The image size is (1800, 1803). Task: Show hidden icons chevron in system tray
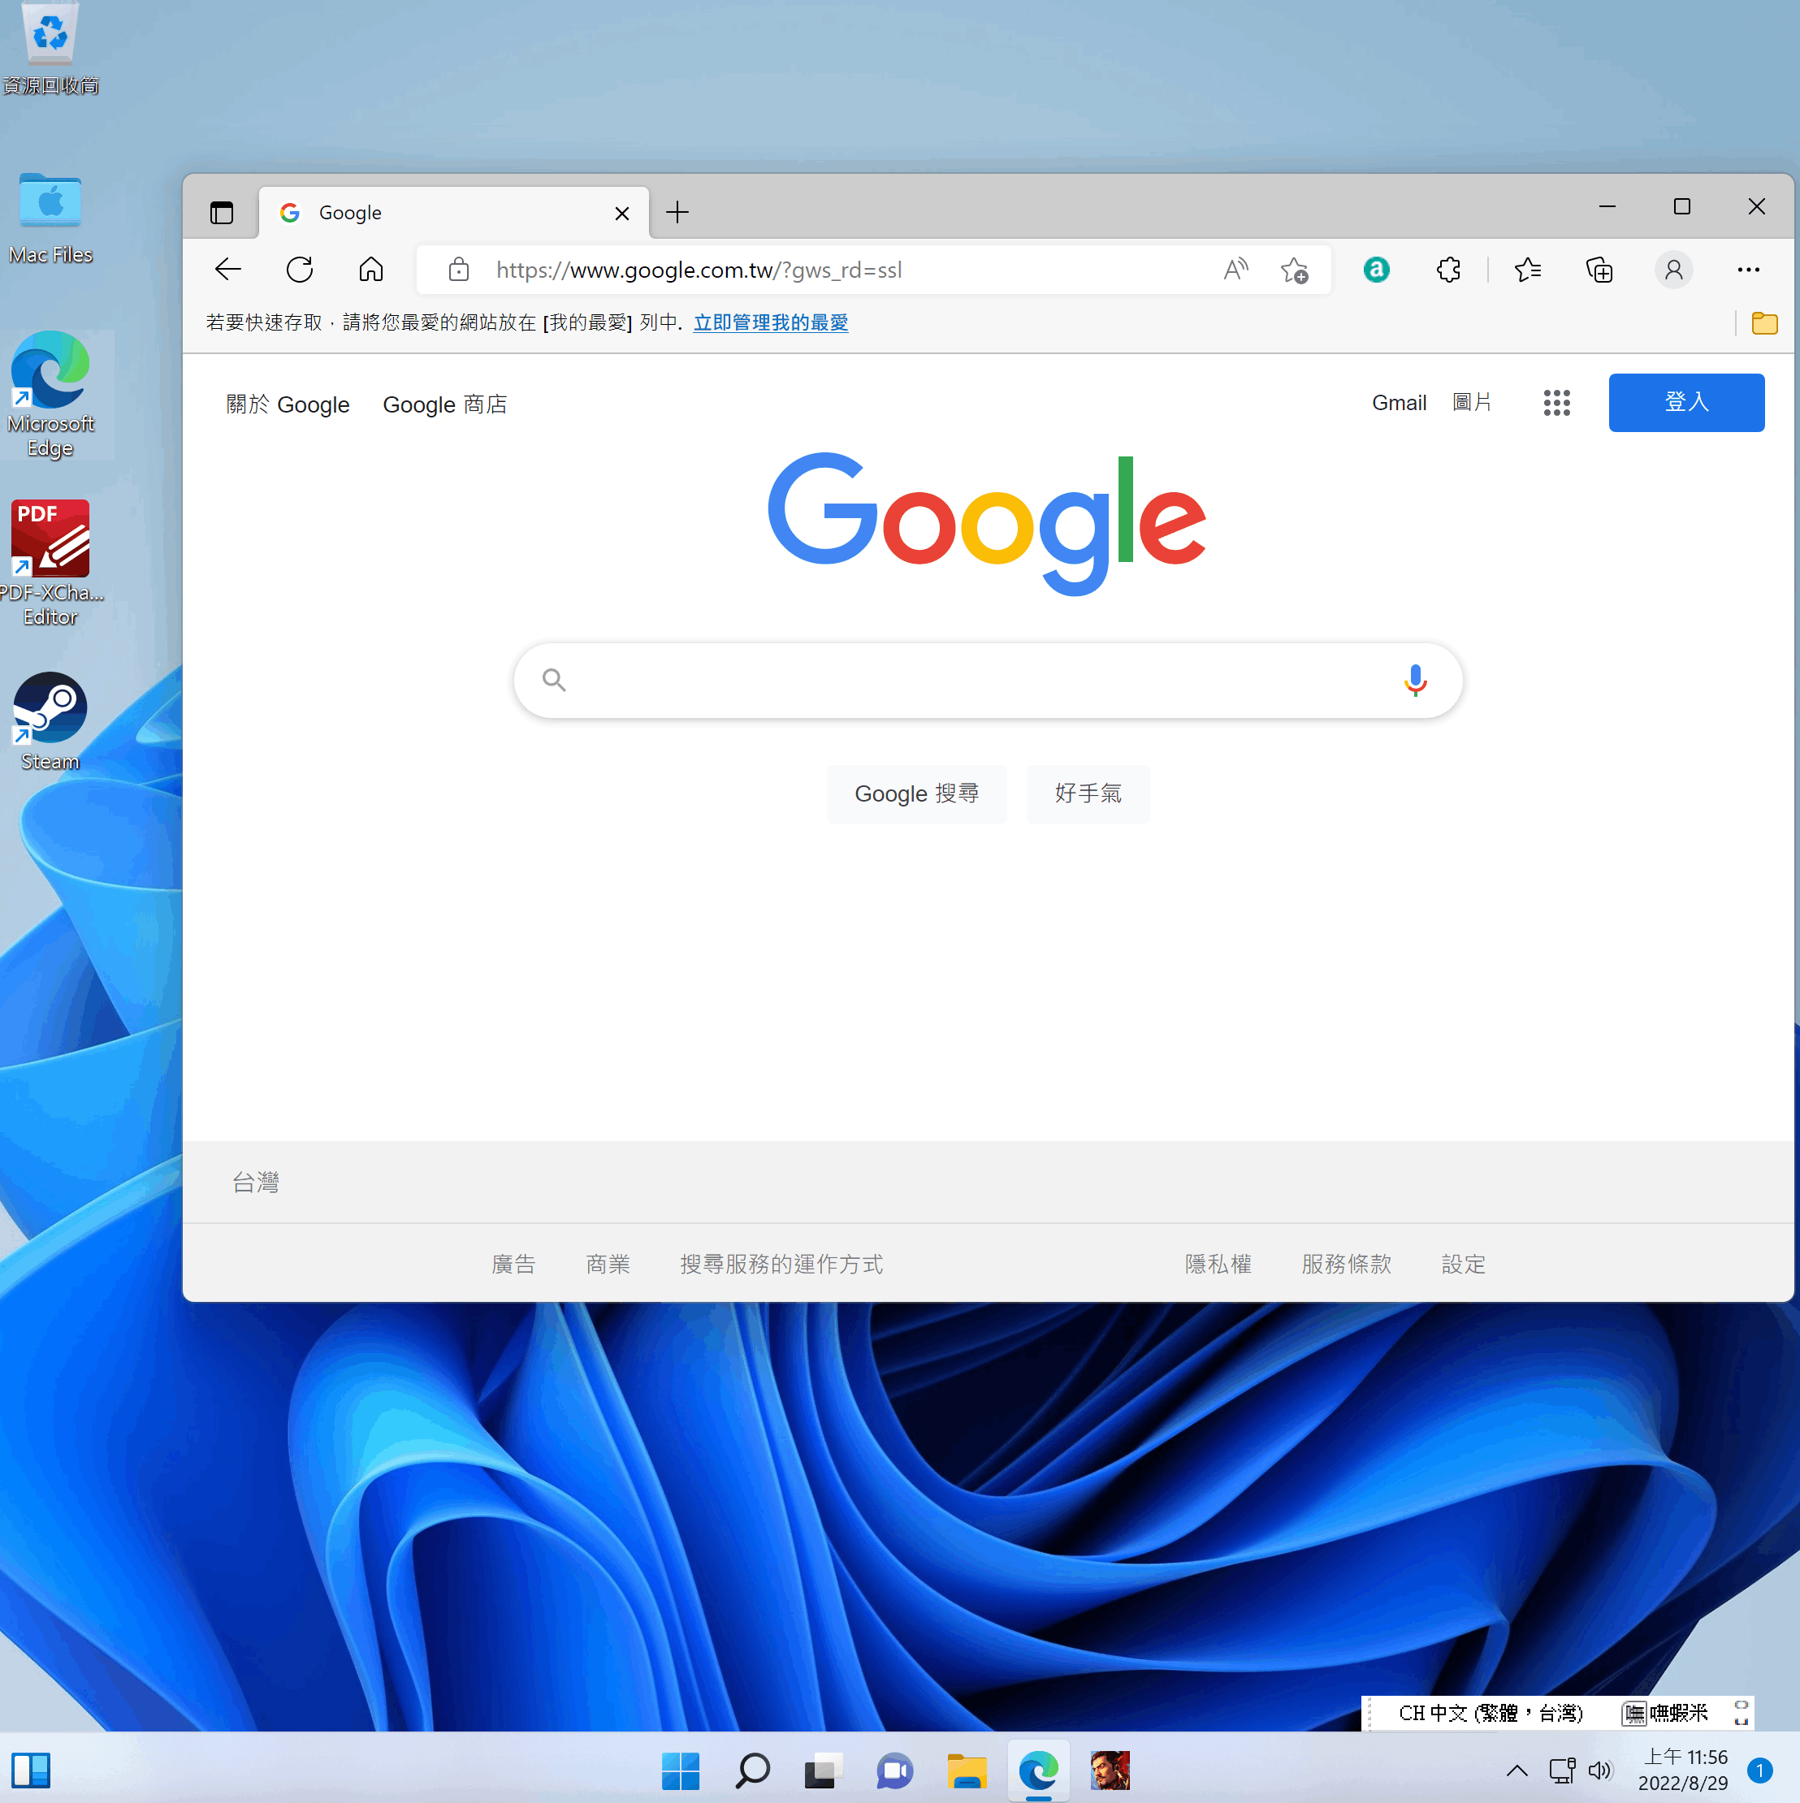pyautogui.click(x=1517, y=1771)
